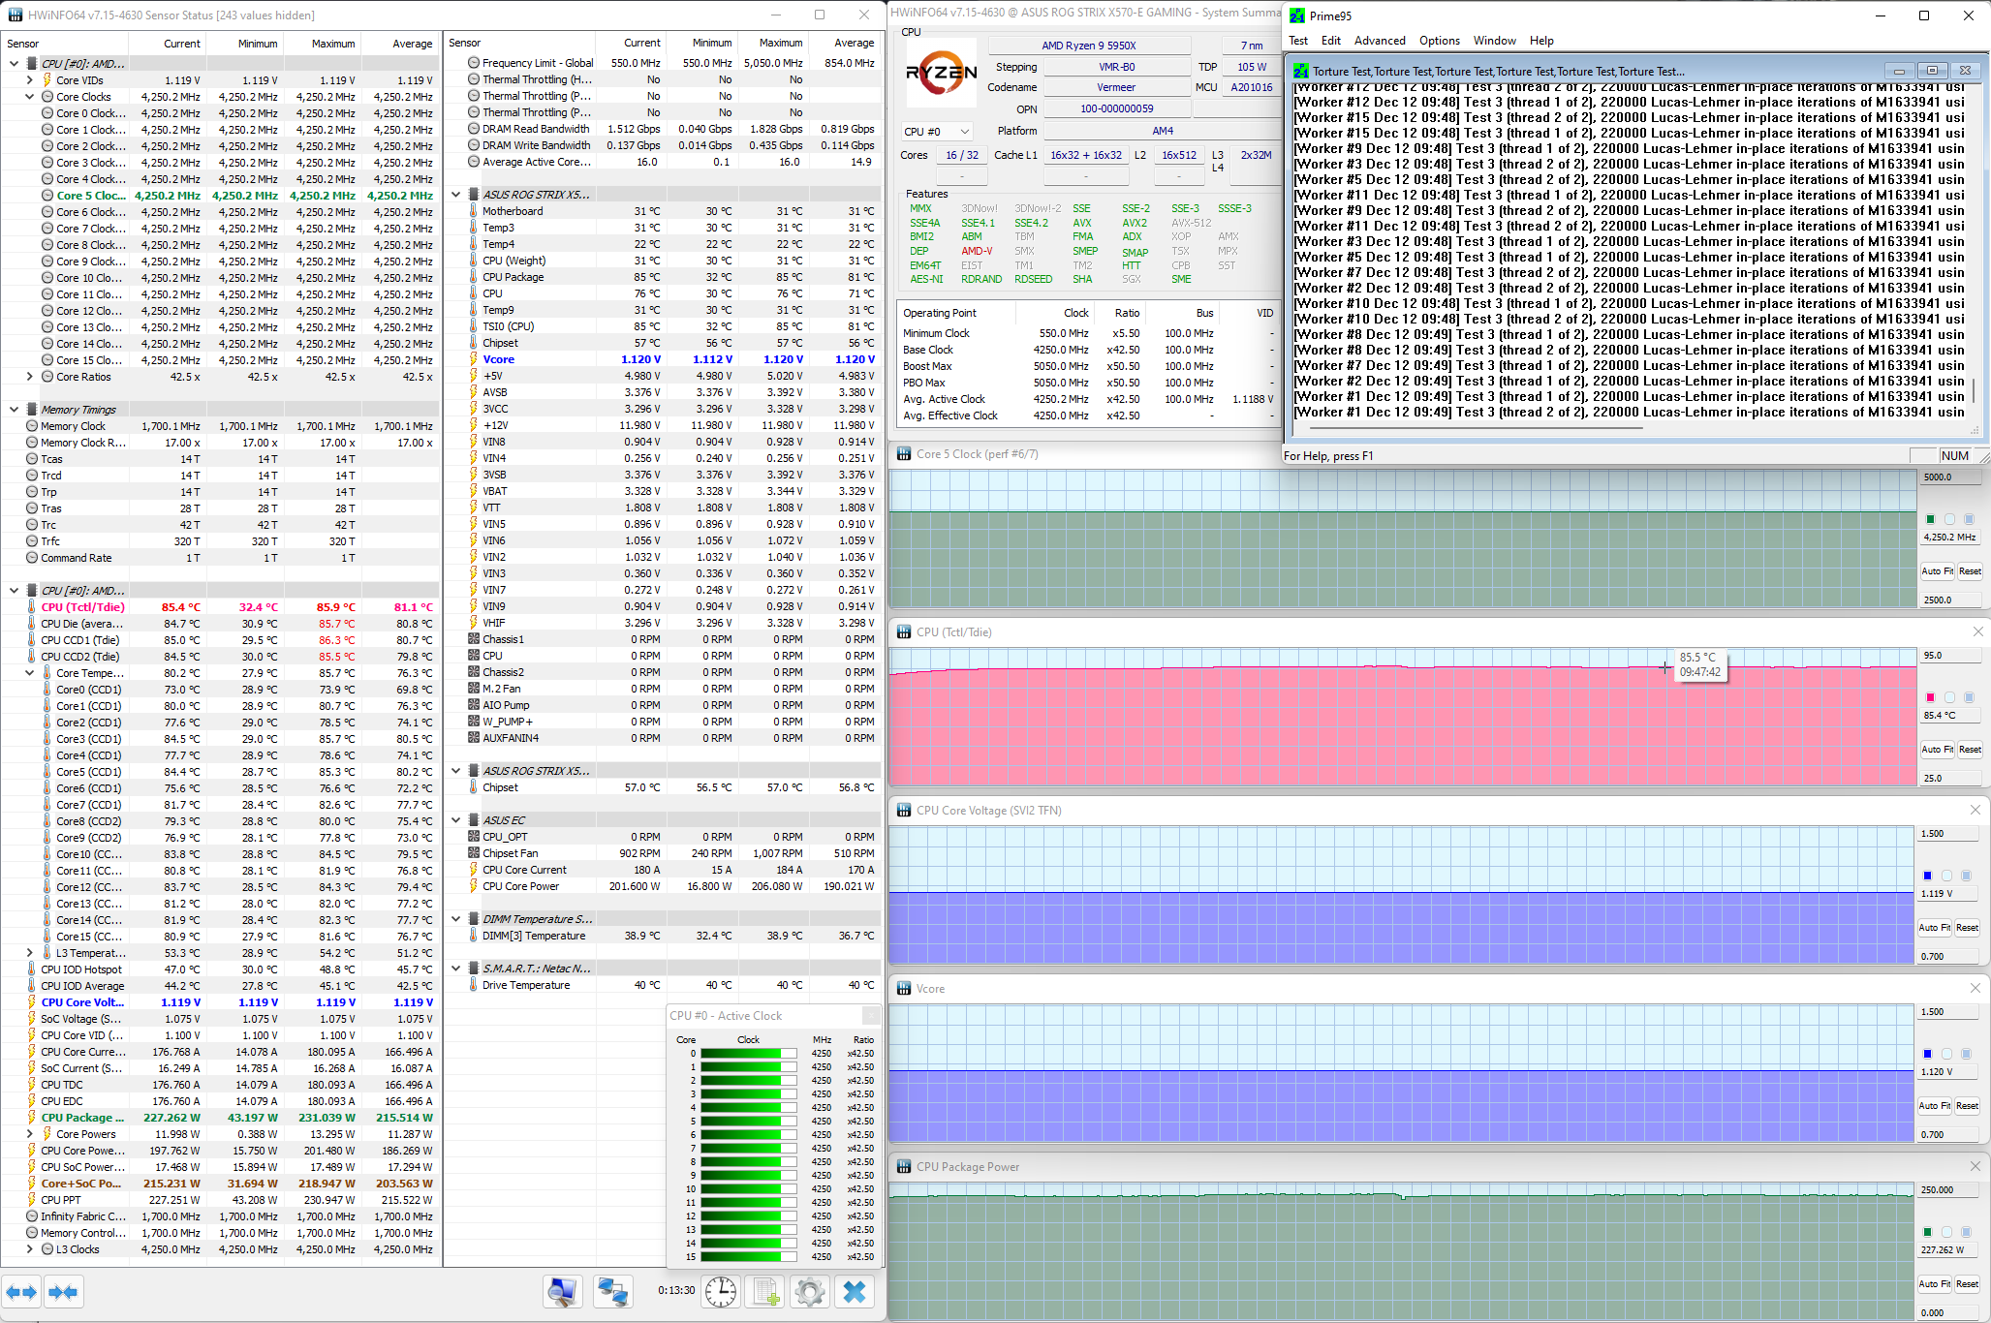Click the pink color swatch on Tctl/Tdie graph
This screenshot has height=1323, width=1991.
(1930, 697)
